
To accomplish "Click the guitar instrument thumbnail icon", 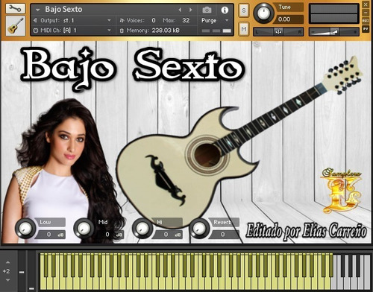I will [16, 26].
